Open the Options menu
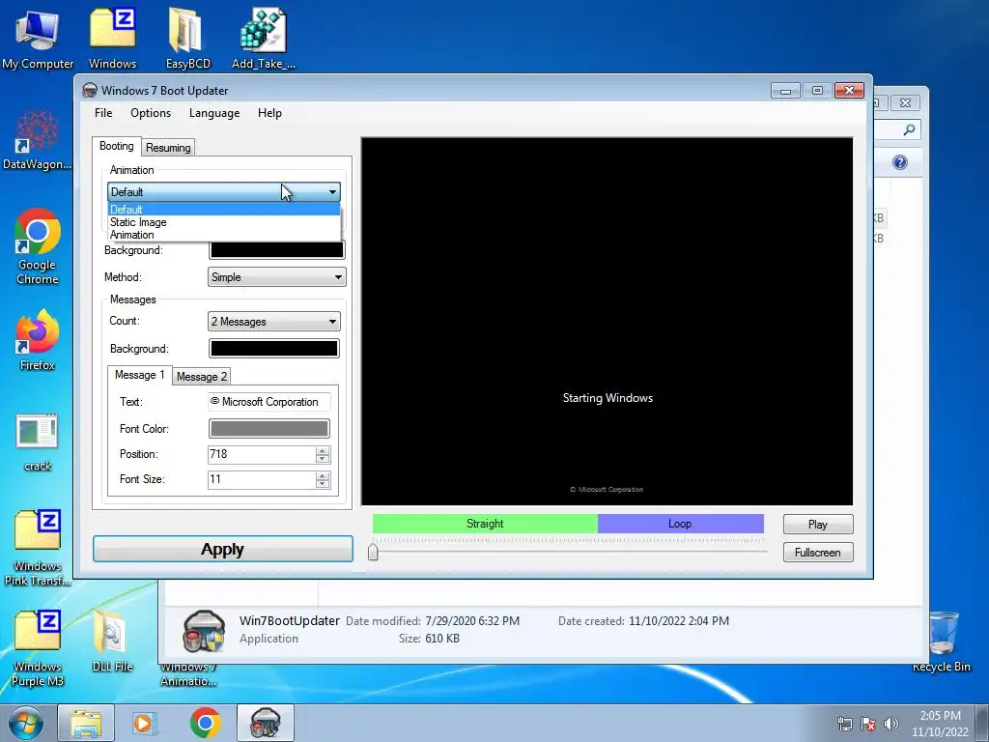This screenshot has width=989, height=742. coord(151,113)
